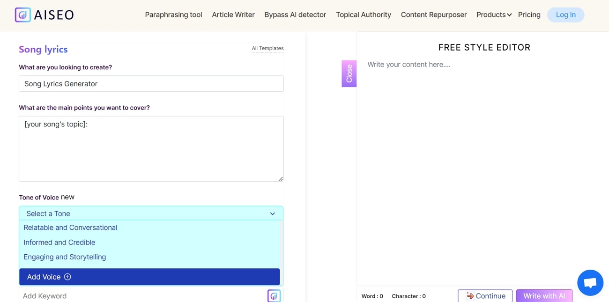The height and width of the screenshot is (302, 609).
Task: Click the AISEO icon in the Add Keyword field
Action: point(274,295)
